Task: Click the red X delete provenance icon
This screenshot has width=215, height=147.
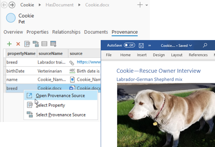Action: (18, 44)
